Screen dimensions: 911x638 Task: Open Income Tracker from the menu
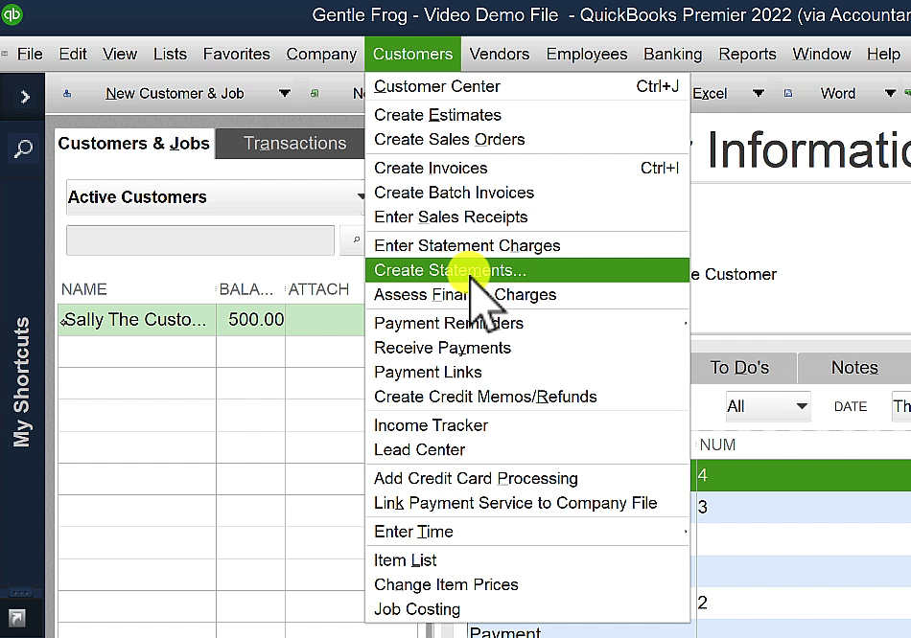coord(527,425)
